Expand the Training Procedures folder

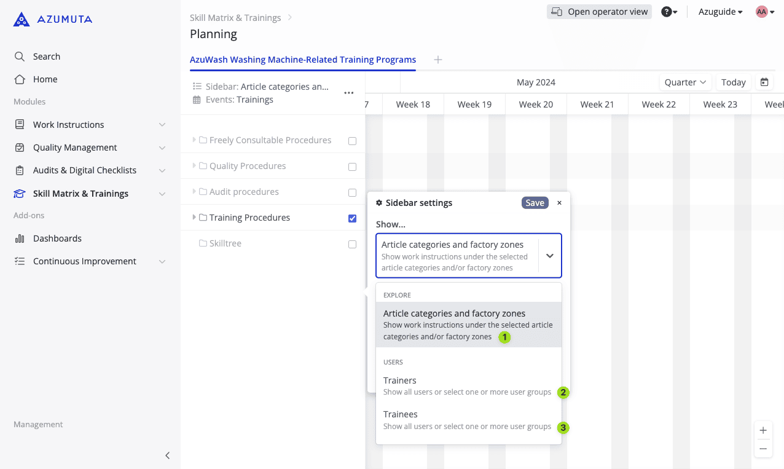(194, 218)
